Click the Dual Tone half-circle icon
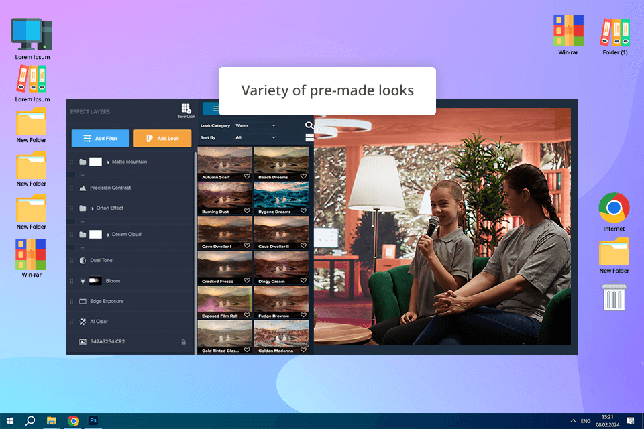Image resolution: width=644 pixels, height=429 pixels. [x=83, y=261]
